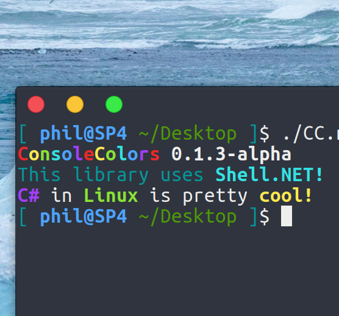Click the bold Shell.NET! text

[269, 174]
